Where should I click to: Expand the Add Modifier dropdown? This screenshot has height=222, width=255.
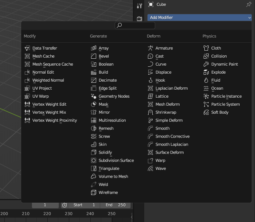pos(200,17)
